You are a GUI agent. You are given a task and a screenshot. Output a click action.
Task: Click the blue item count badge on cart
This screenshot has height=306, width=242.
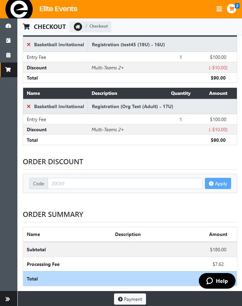(x=237, y=5)
